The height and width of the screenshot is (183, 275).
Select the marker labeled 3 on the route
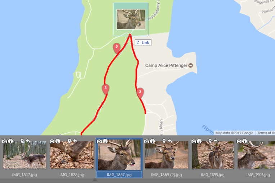click(x=105, y=89)
